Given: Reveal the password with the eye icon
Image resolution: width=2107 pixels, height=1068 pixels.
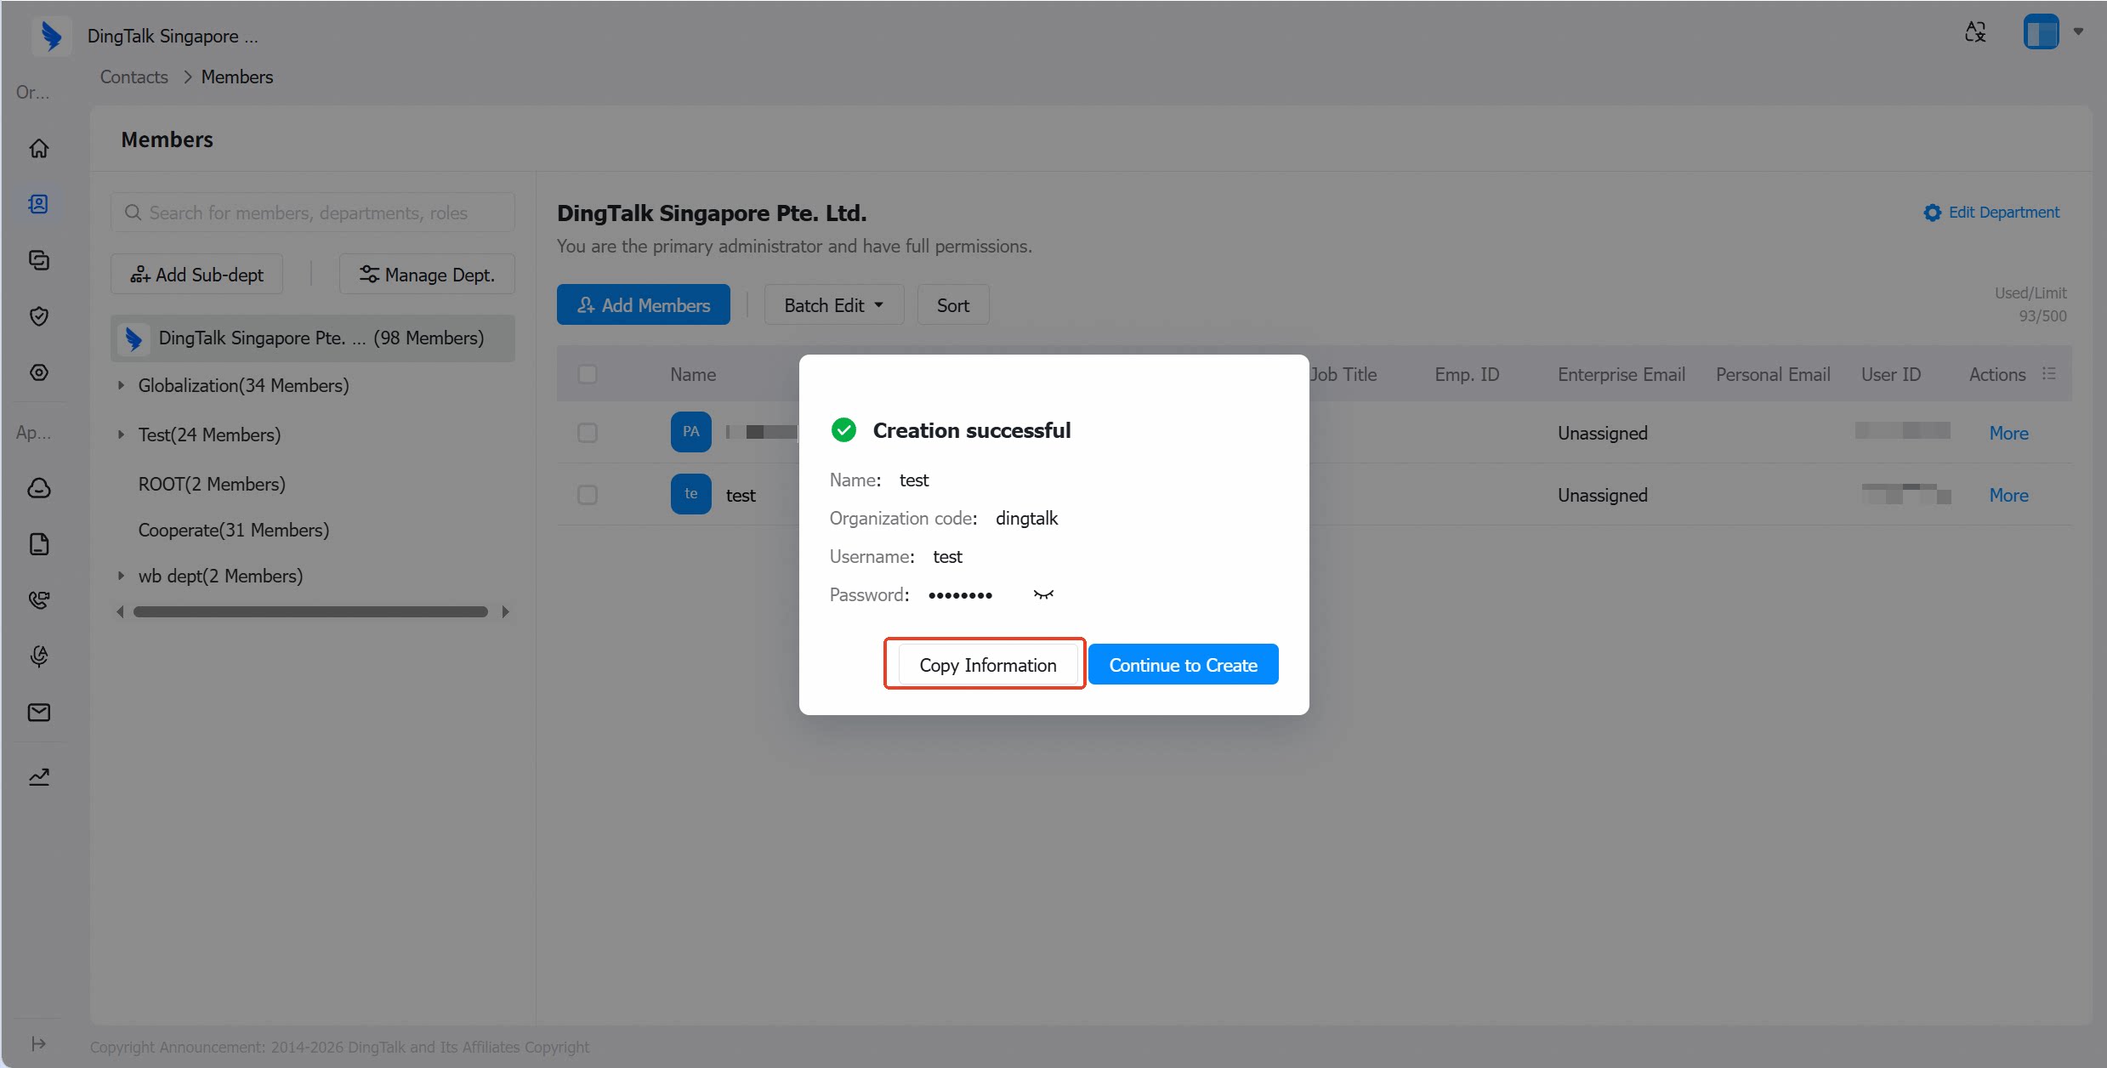Looking at the screenshot, I should click(x=1043, y=594).
